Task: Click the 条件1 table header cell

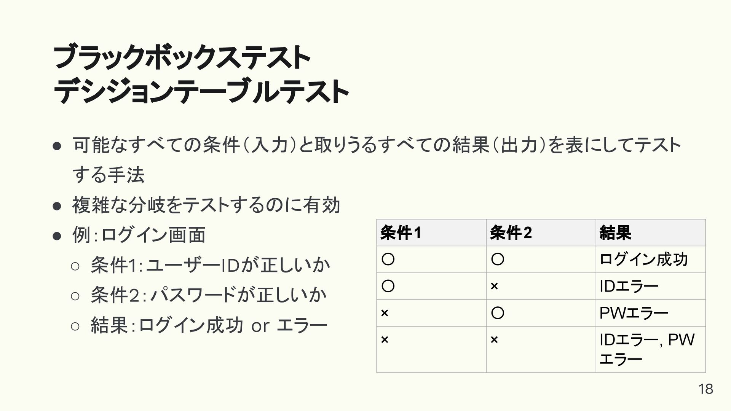Action: (431, 233)
